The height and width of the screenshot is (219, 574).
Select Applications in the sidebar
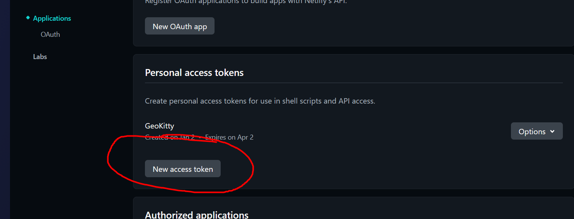pos(52,18)
